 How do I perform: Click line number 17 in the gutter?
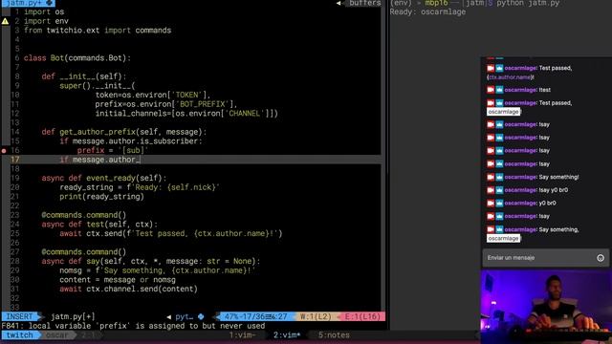click(x=15, y=160)
